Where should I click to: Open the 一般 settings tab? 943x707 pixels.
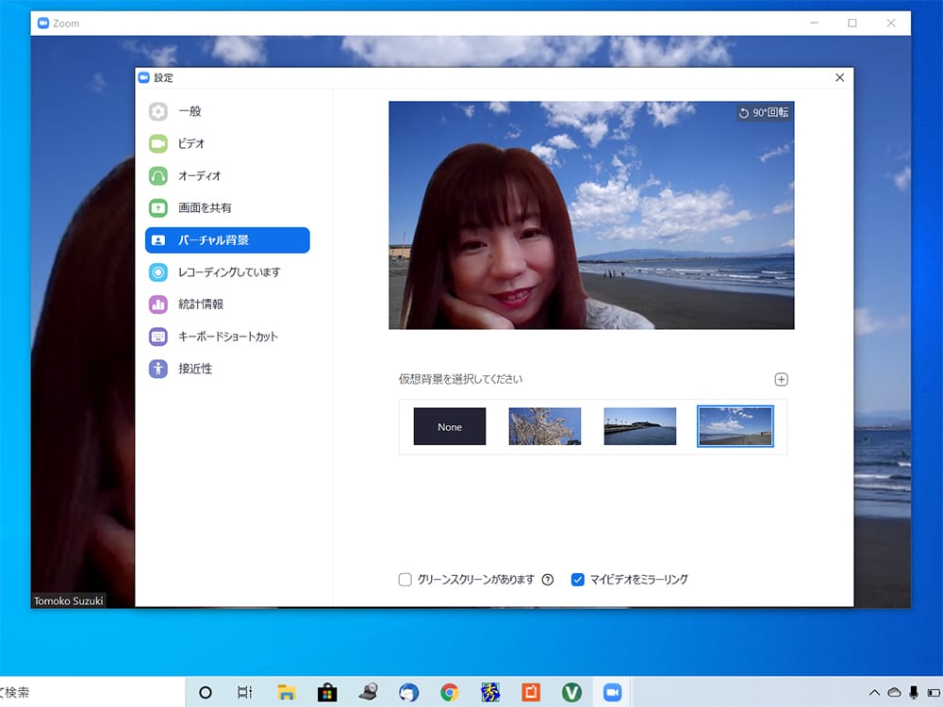click(190, 111)
